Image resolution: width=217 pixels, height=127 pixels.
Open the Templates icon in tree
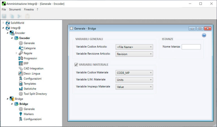21,84
